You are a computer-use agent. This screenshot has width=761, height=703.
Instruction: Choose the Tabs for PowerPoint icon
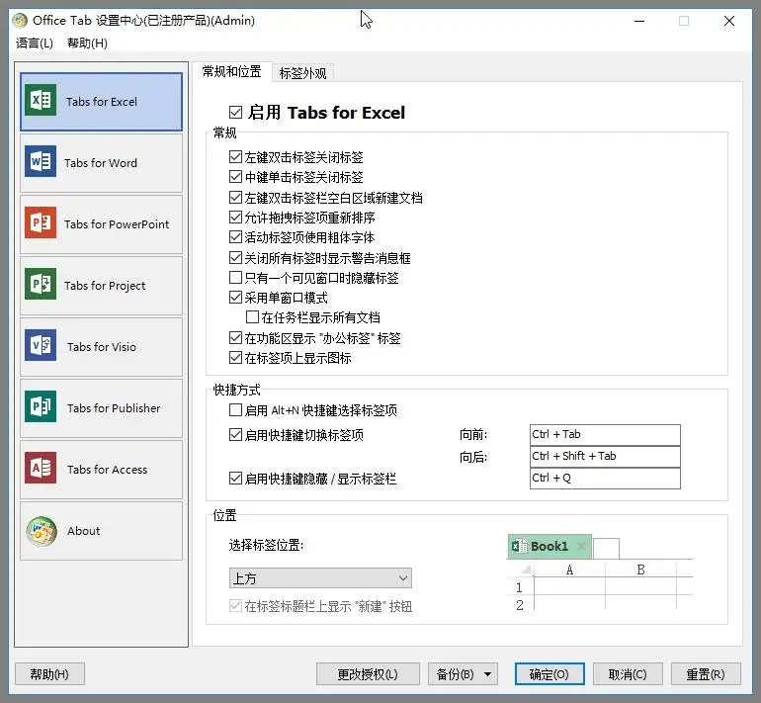(41, 224)
